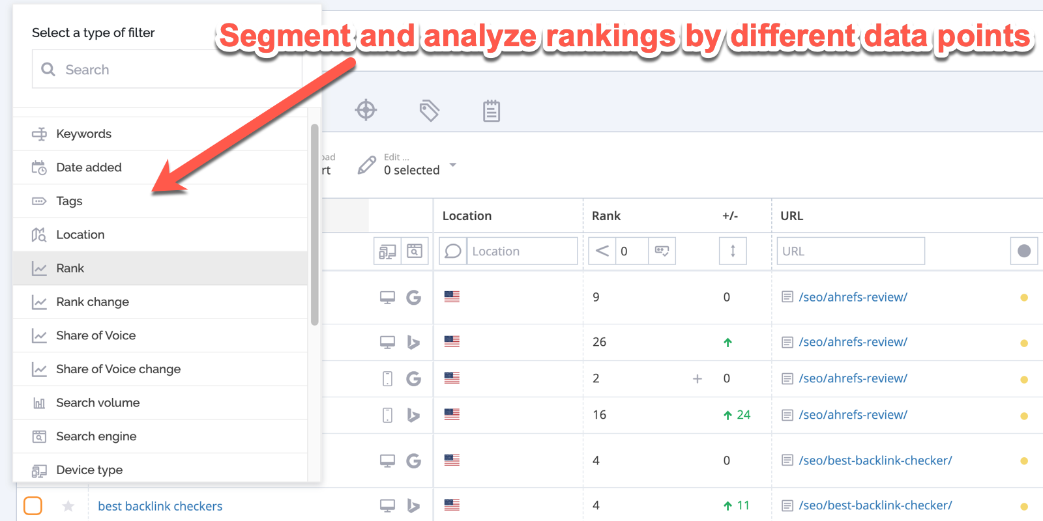Click the SERP features icon in Rank filter
The width and height of the screenshot is (1043, 521).
coord(662,251)
